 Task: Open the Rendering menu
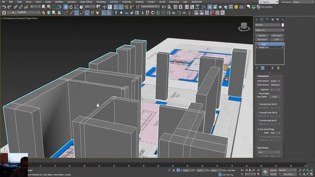(101, 2)
